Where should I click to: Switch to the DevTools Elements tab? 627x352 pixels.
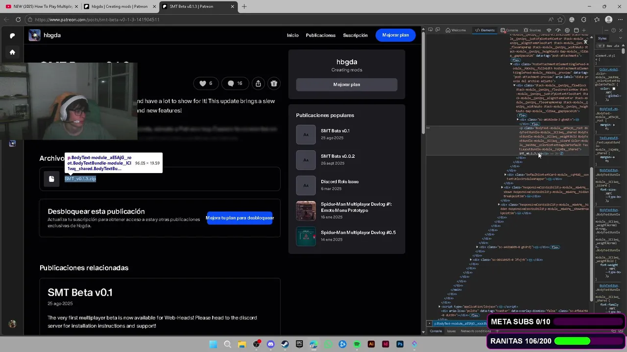[x=485, y=30]
